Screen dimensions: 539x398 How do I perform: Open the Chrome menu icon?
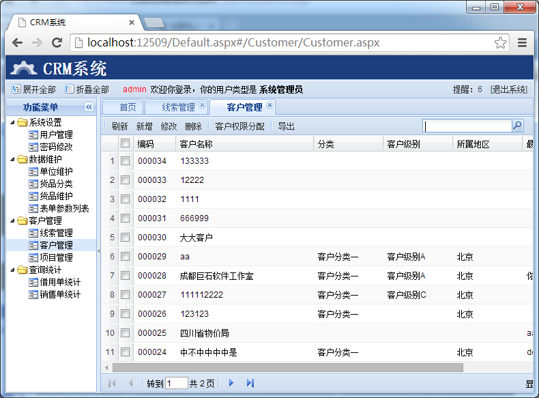(522, 42)
